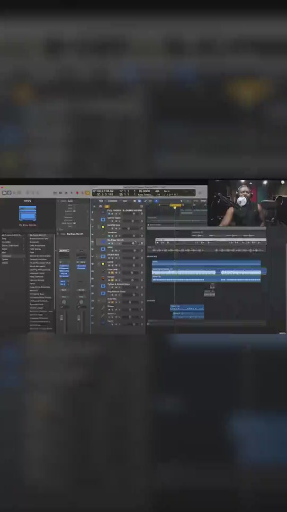This screenshot has height=512, width=287.
Task: Expand the Region disclosure triangle in inspector
Action: (58, 201)
